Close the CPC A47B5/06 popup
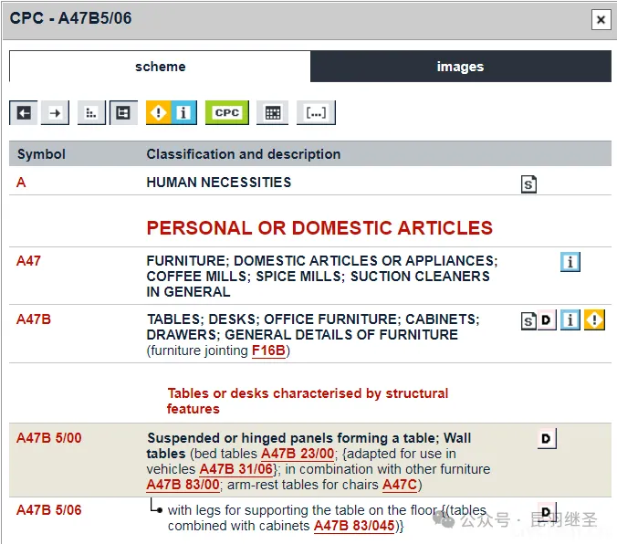 pyautogui.click(x=600, y=19)
